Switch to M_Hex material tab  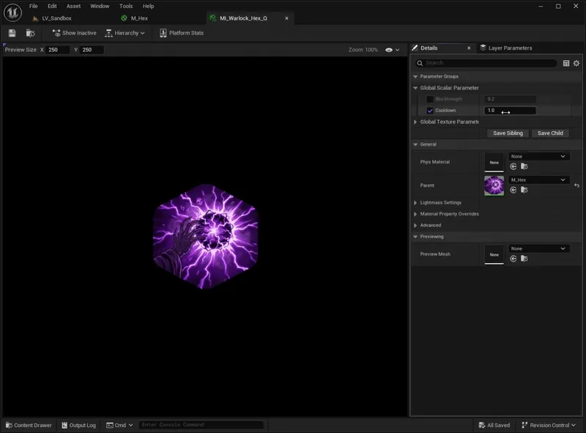tap(135, 18)
